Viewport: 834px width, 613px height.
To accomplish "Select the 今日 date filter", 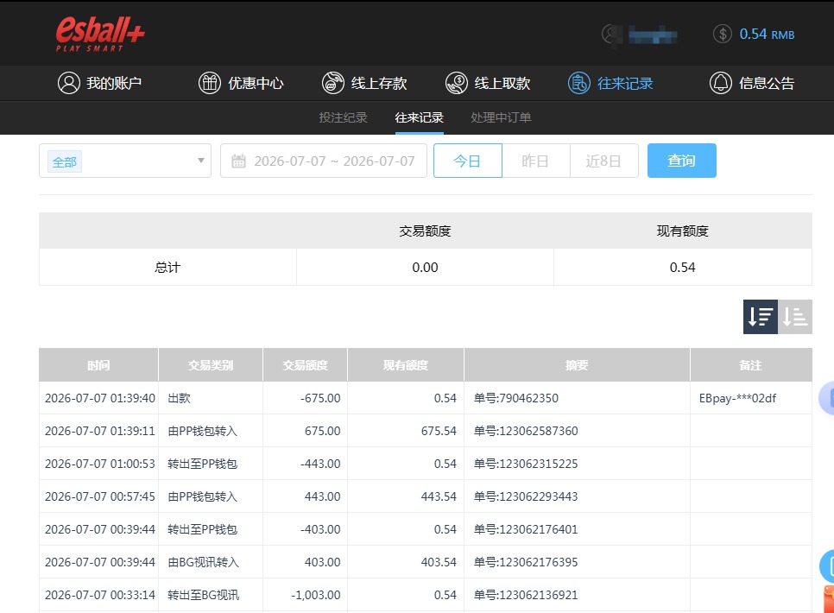I will (x=468, y=161).
